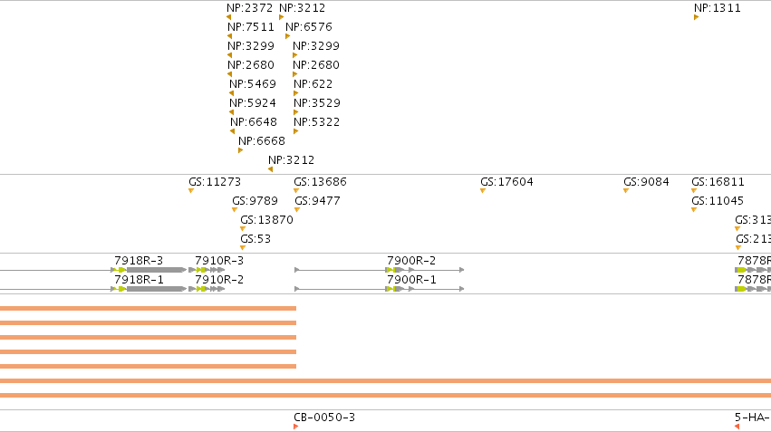Select the NP:3299 label with left-pointing arrow
The height and width of the screenshot is (432, 771).
click(x=251, y=45)
